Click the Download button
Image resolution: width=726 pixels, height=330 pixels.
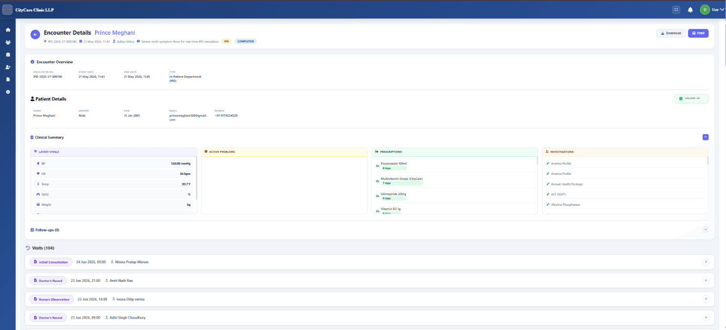(x=671, y=33)
